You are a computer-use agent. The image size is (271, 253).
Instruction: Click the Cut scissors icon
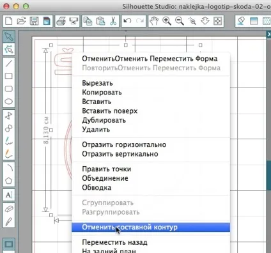point(113,21)
